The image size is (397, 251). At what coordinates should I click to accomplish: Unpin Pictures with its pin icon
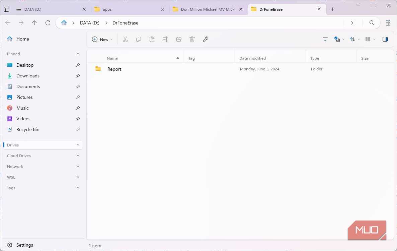click(78, 97)
